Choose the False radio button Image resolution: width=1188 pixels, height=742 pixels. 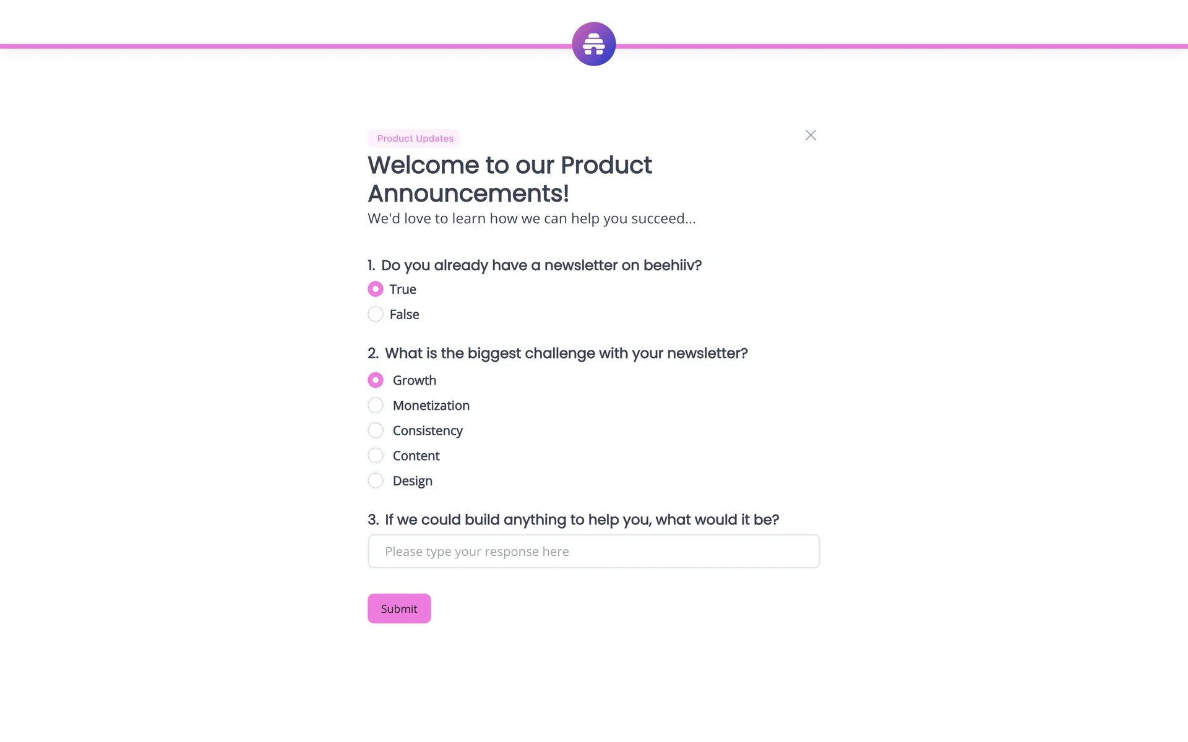click(x=376, y=314)
